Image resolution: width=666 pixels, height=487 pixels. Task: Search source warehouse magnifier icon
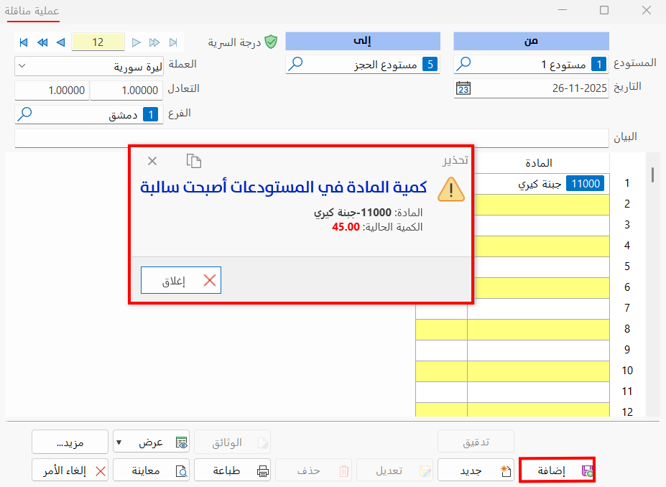464,65
